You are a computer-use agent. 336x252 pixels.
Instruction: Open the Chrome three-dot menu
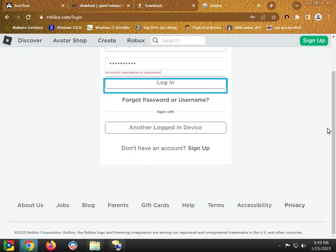(x=329, y=17)
